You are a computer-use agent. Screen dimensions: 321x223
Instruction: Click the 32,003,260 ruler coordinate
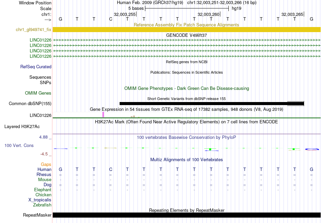pyautogui.click(x=208, y=14)
